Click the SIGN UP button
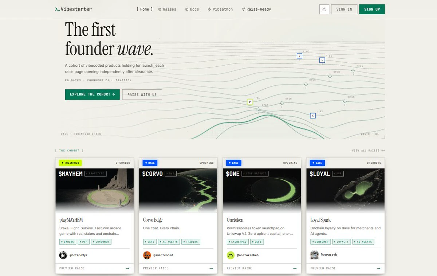 (x=372, y=9)
